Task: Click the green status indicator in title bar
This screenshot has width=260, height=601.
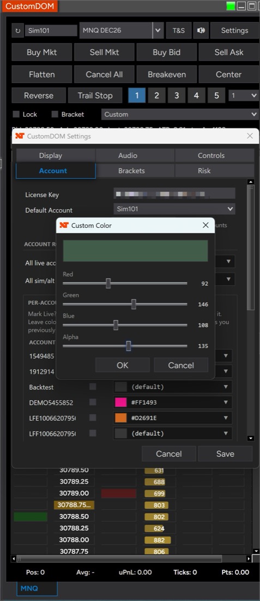Action: [x=231, y=6]
